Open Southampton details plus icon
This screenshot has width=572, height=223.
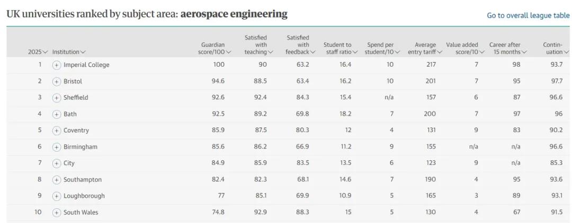point(56,180)
